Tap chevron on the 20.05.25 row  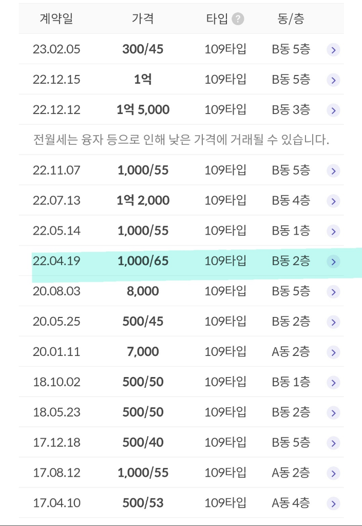tap(333, 323)
